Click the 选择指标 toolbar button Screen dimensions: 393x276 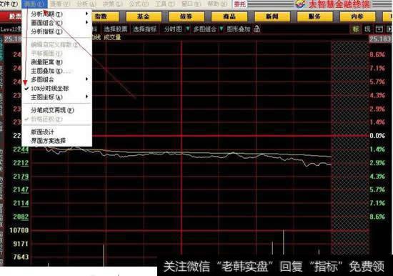144,29
